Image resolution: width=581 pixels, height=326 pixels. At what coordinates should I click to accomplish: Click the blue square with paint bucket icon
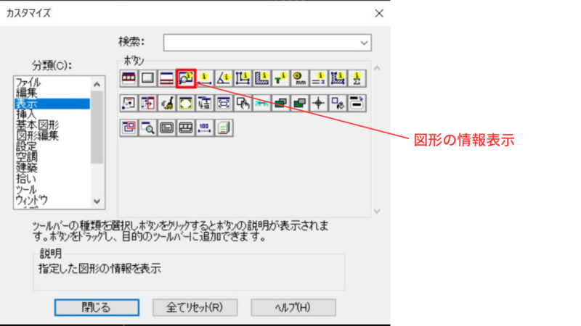click(x=338, y=103)
